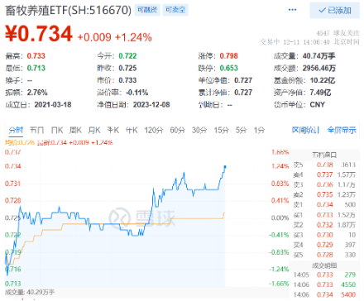Click the 五档盘口 order book header
The height and width of the screenshot is (301, 364).
[x=324, y=155]
